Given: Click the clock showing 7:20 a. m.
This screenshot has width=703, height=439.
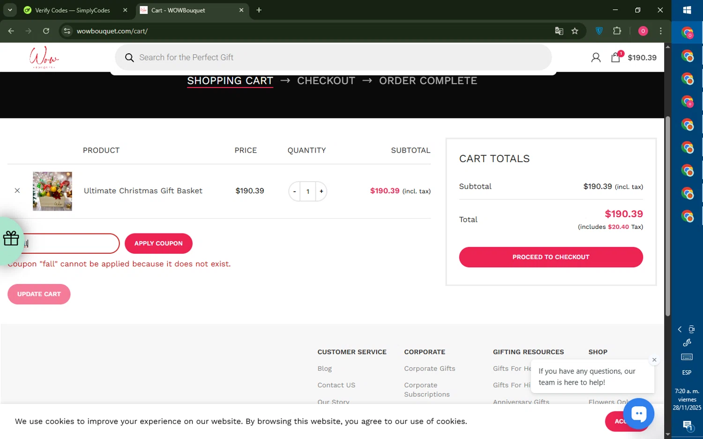Looking at the screenshot, I should [687, 391].
